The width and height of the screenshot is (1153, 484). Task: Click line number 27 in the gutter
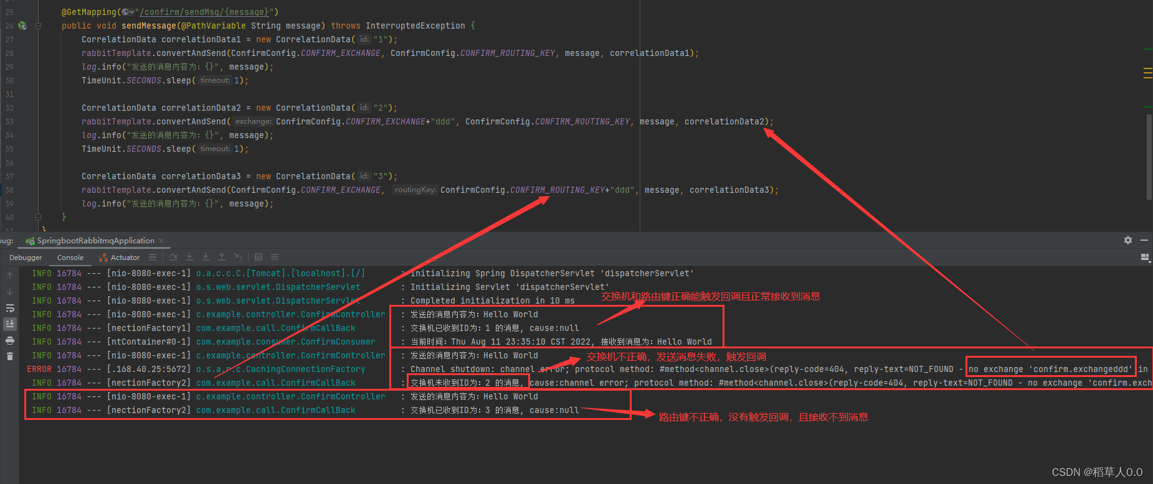9,39
